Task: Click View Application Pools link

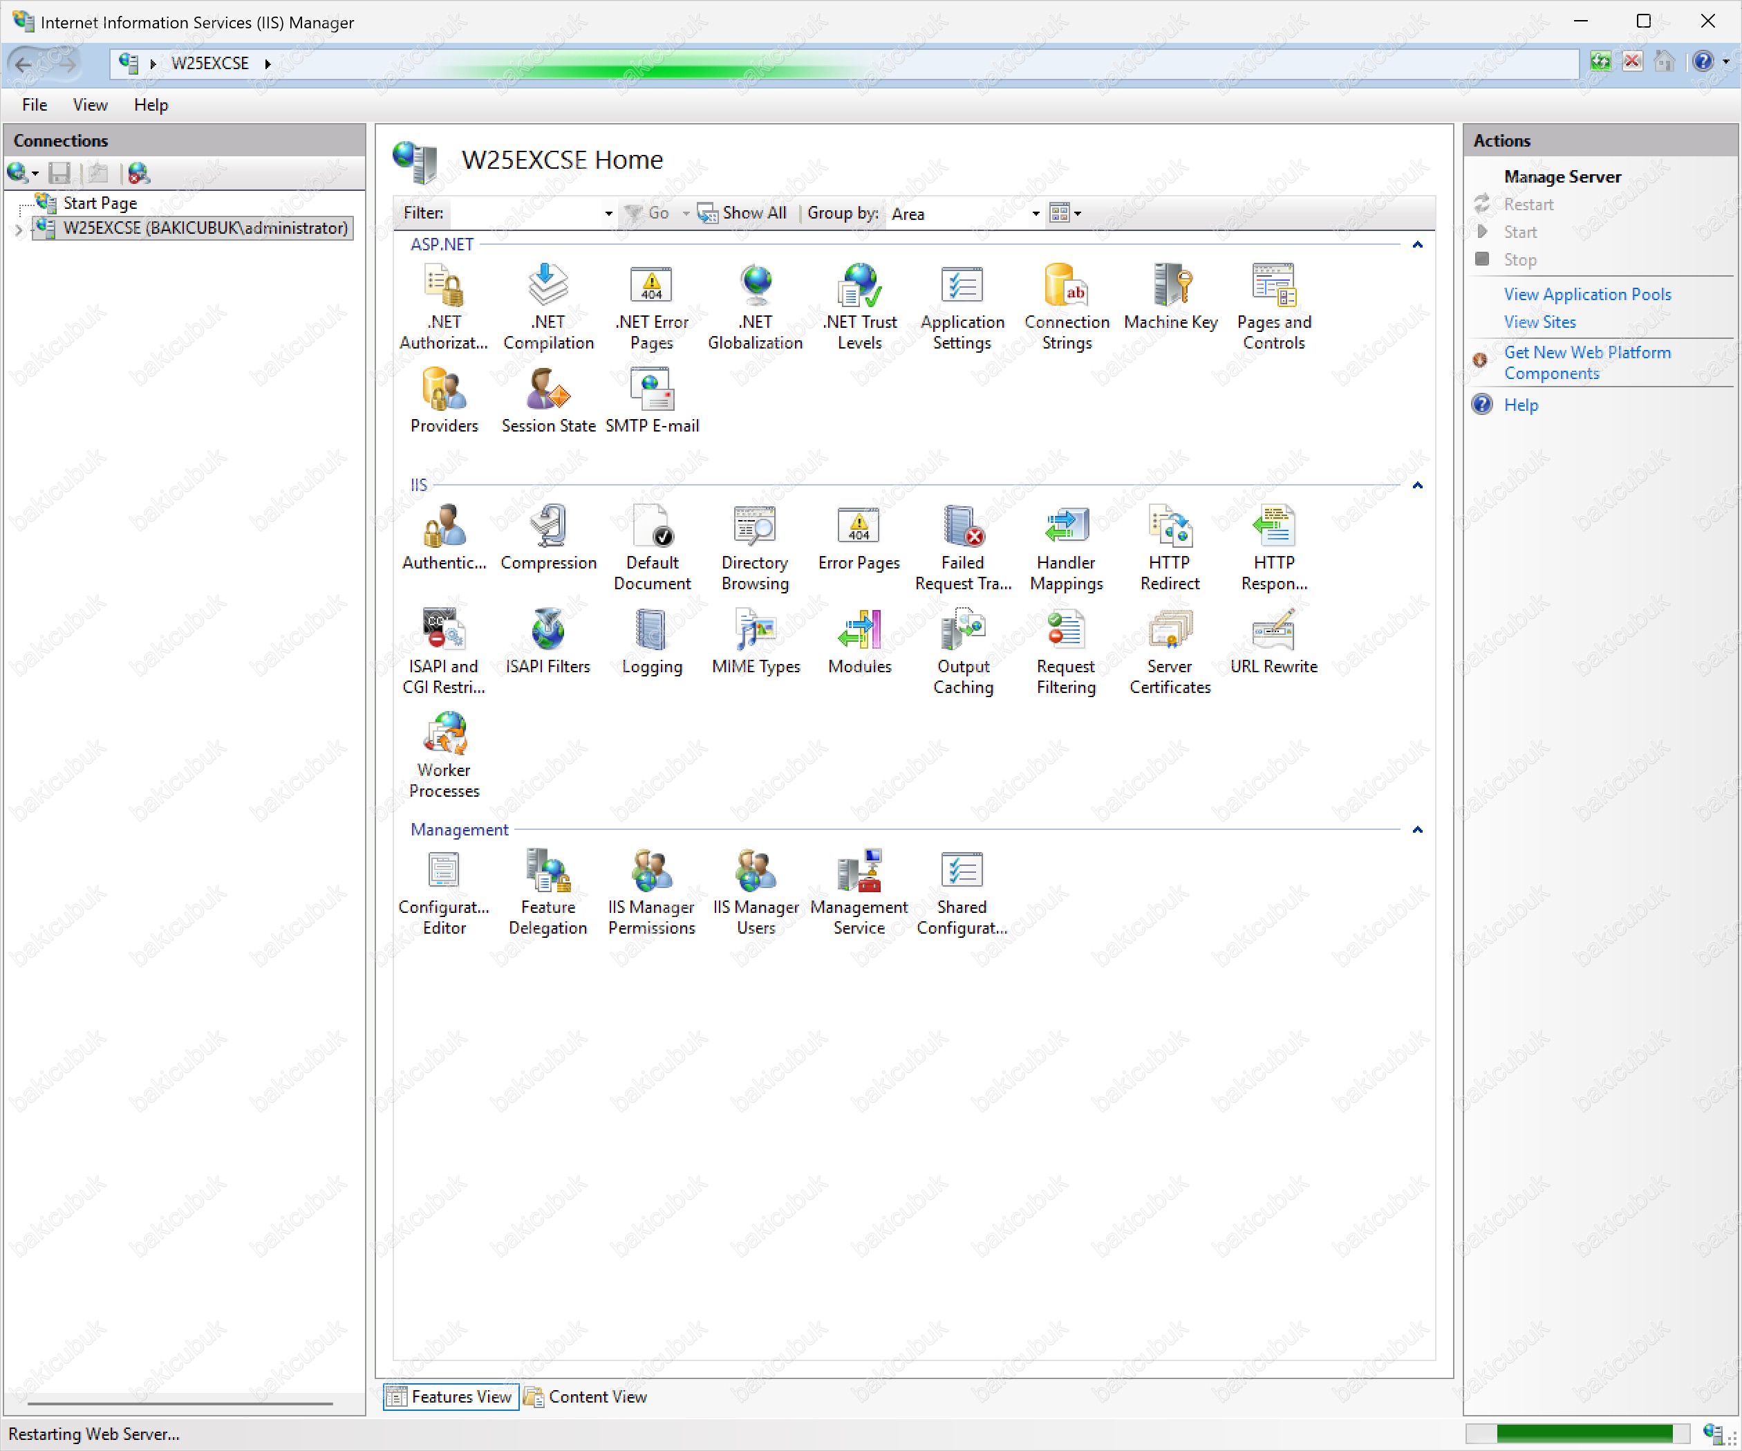Action: point(1588,295)
